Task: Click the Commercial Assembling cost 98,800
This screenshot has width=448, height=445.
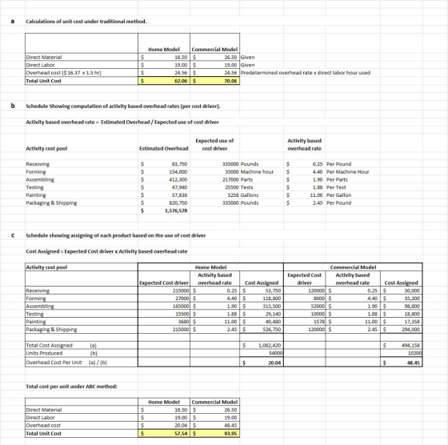Action: (412, 306)
